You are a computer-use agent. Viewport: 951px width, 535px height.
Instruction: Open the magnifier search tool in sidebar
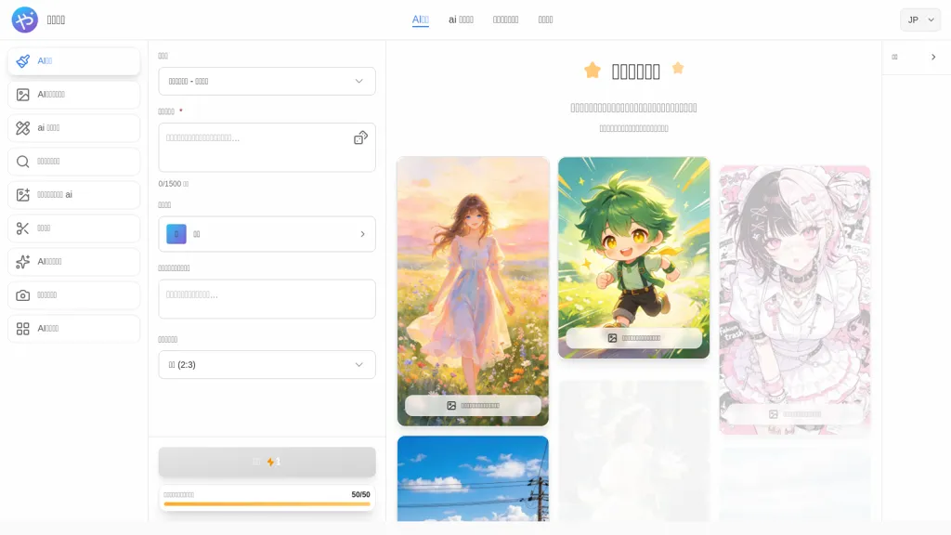coord(74,162)
